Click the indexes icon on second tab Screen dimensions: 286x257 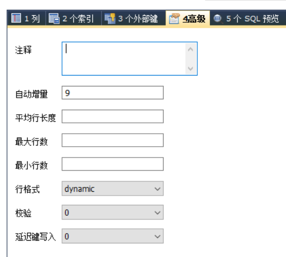(54, 18)
